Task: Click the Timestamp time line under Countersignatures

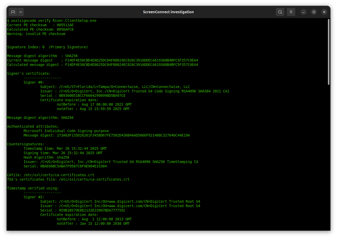Action: click(65, 148)
